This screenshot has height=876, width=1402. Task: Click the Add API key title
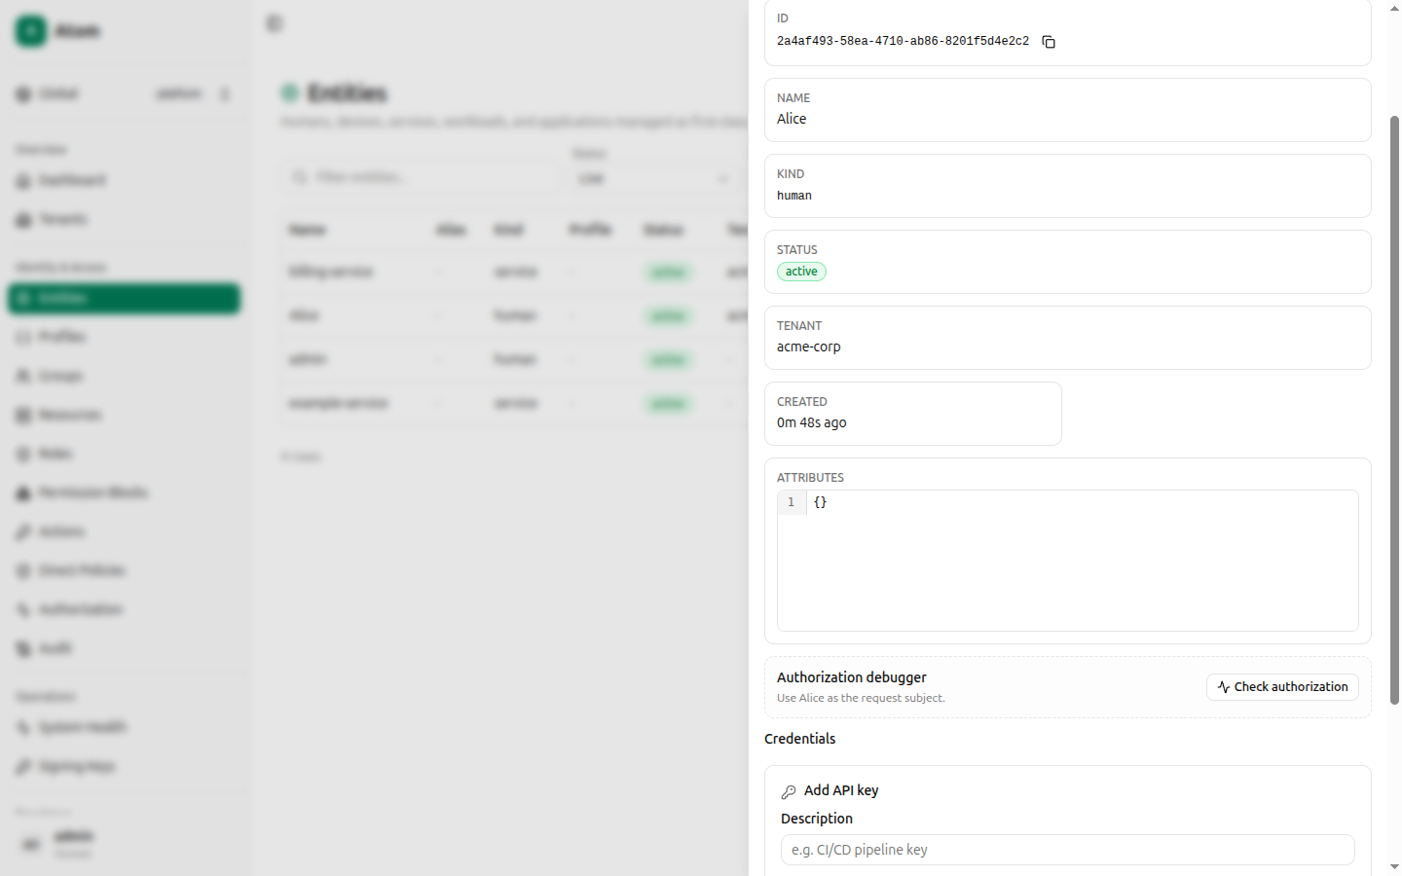tap(841, 790)
